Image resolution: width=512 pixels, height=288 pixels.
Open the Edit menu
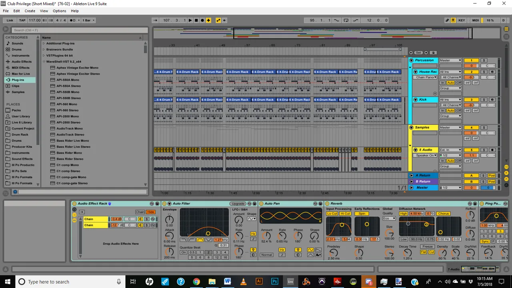[16, 11]
